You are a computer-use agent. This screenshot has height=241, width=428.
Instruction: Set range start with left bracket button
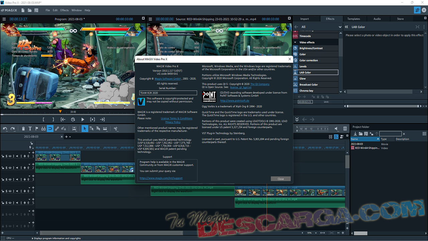43,119
